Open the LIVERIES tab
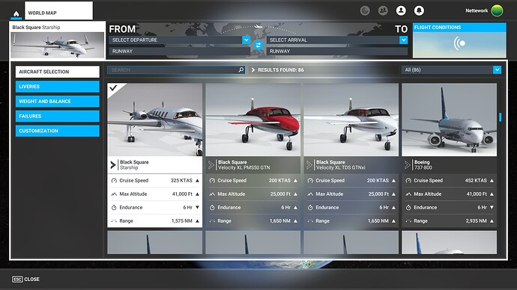Screen dimensions: 517x290 pos(58,87)
